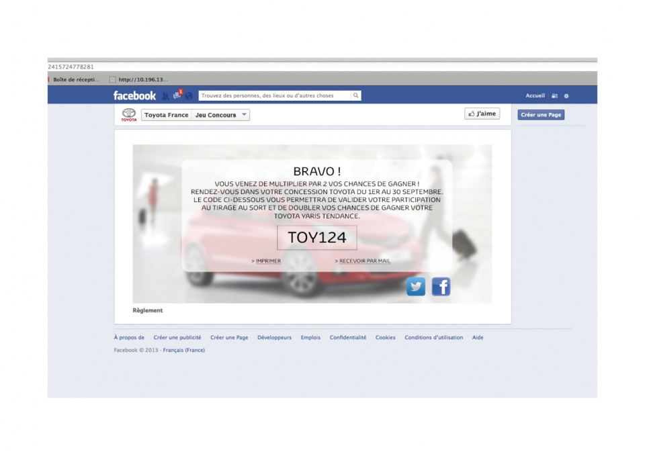Screen dimensions: 645x456
Task: Open the settings gear icon
Action: (x=566, y=96)
